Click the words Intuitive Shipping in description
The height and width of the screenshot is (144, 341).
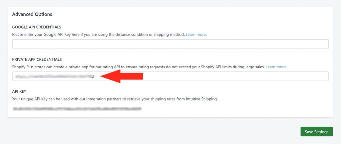(201, 99)
